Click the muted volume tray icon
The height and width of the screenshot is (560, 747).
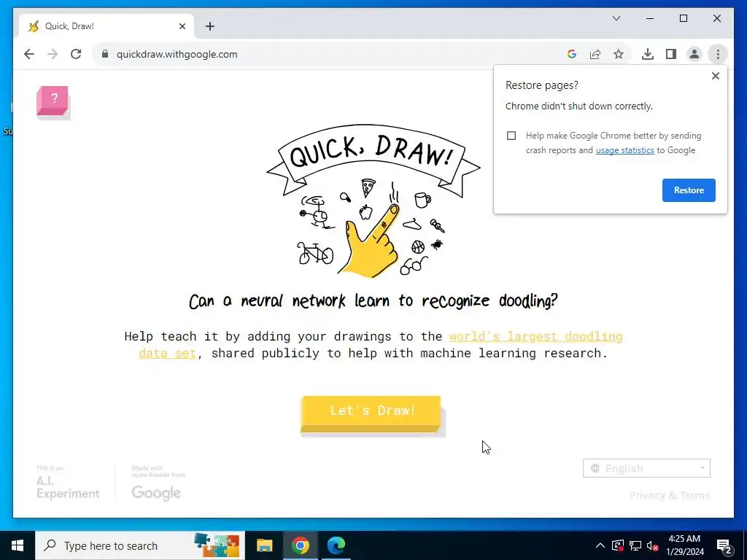[653, 545]
